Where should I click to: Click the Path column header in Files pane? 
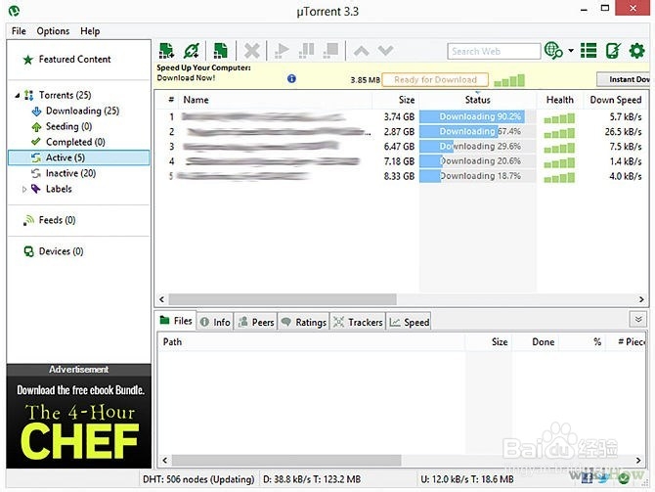coord(311,342)
